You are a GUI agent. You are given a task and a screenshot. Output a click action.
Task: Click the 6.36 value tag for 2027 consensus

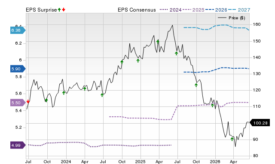click(x=18, y=30)
